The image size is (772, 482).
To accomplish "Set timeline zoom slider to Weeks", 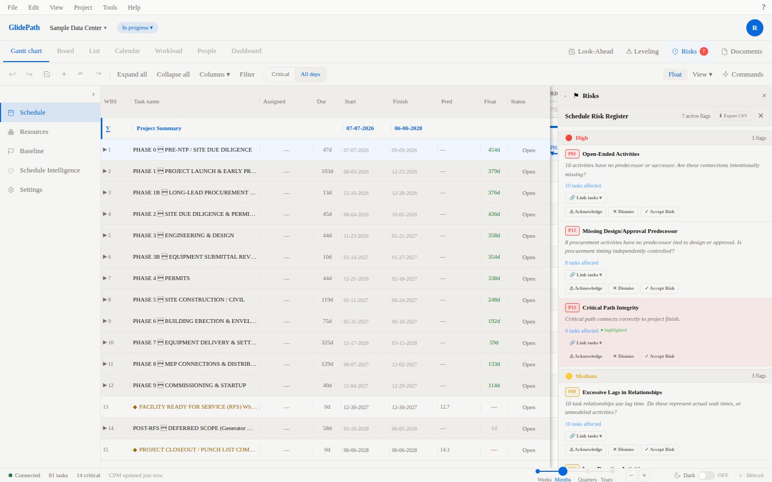I will click(538, 472).
